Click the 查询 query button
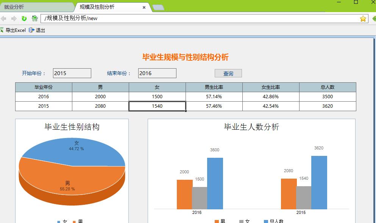Image resolution: width=376 pixels, height=223 pixels. (228, 74)
